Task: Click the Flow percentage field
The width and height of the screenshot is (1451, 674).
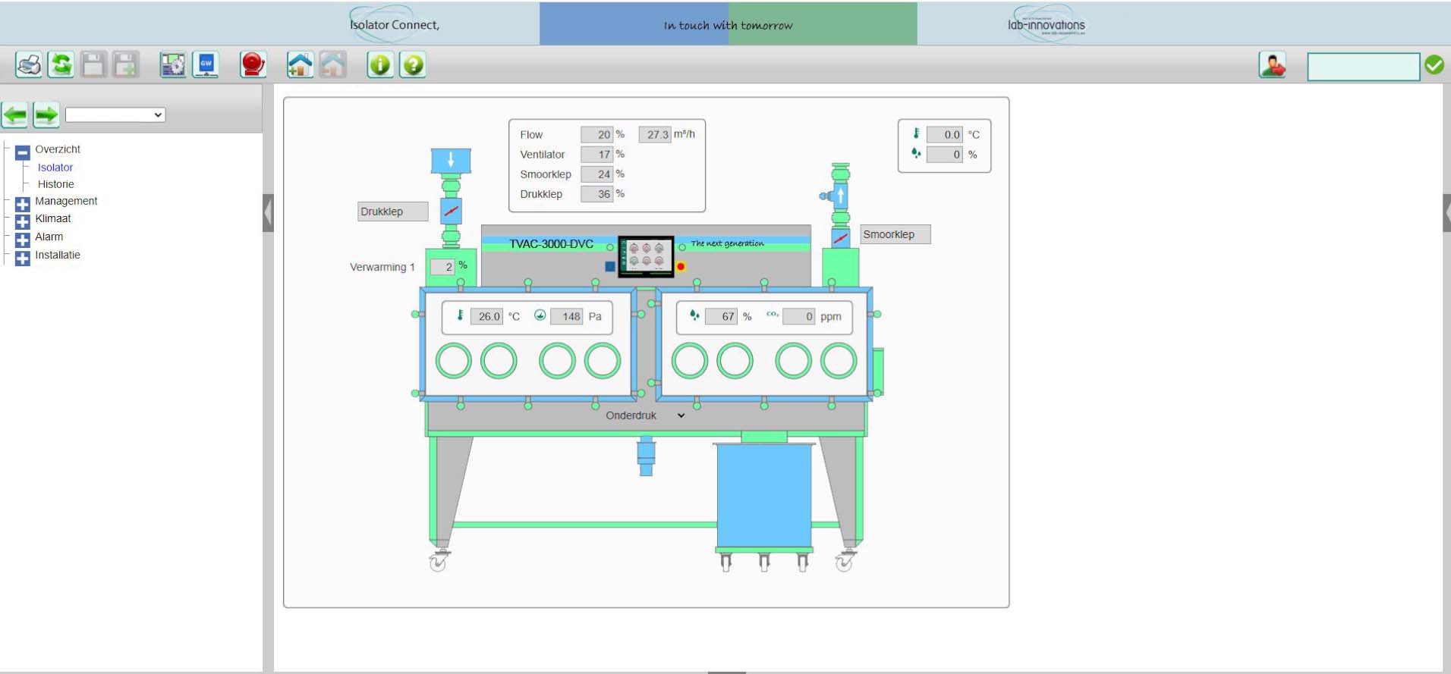Action: click(x=596, y=135)
